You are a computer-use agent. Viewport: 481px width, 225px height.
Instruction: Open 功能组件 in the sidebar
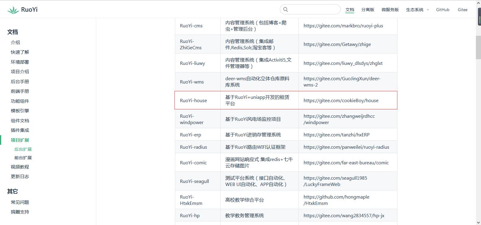pyautogui.click(x=20, y=101)
